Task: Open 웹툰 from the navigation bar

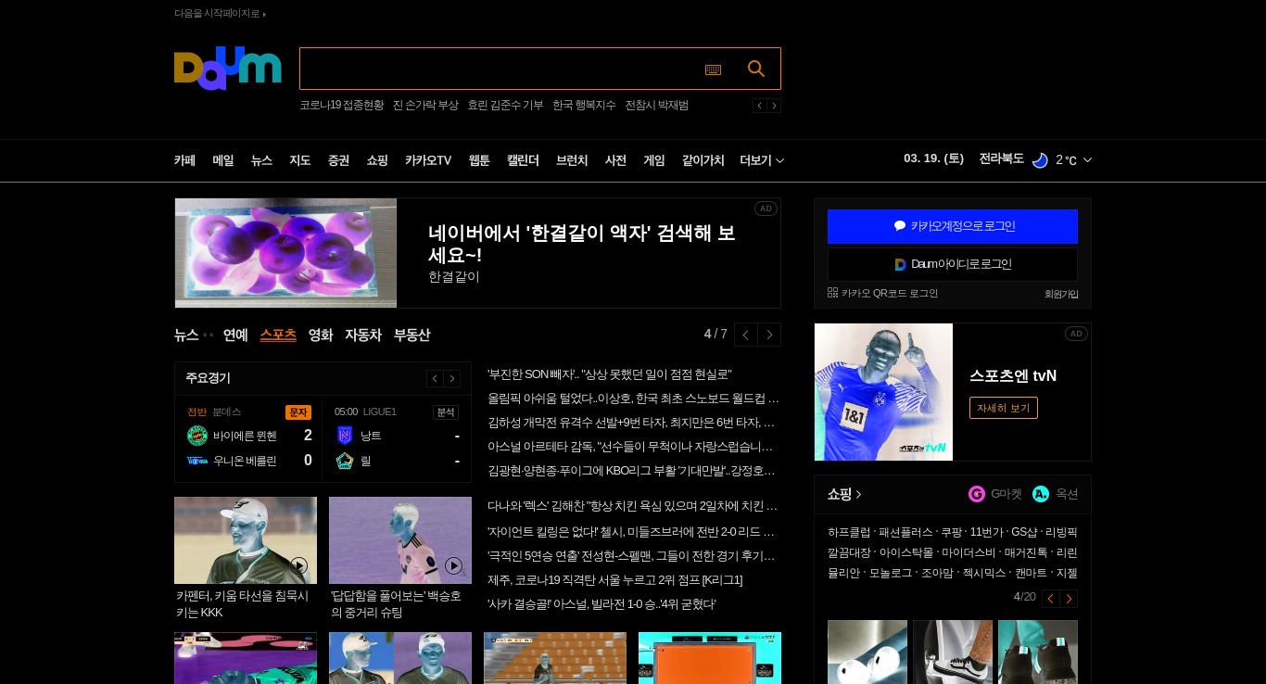Action: [x=479, y=160]
